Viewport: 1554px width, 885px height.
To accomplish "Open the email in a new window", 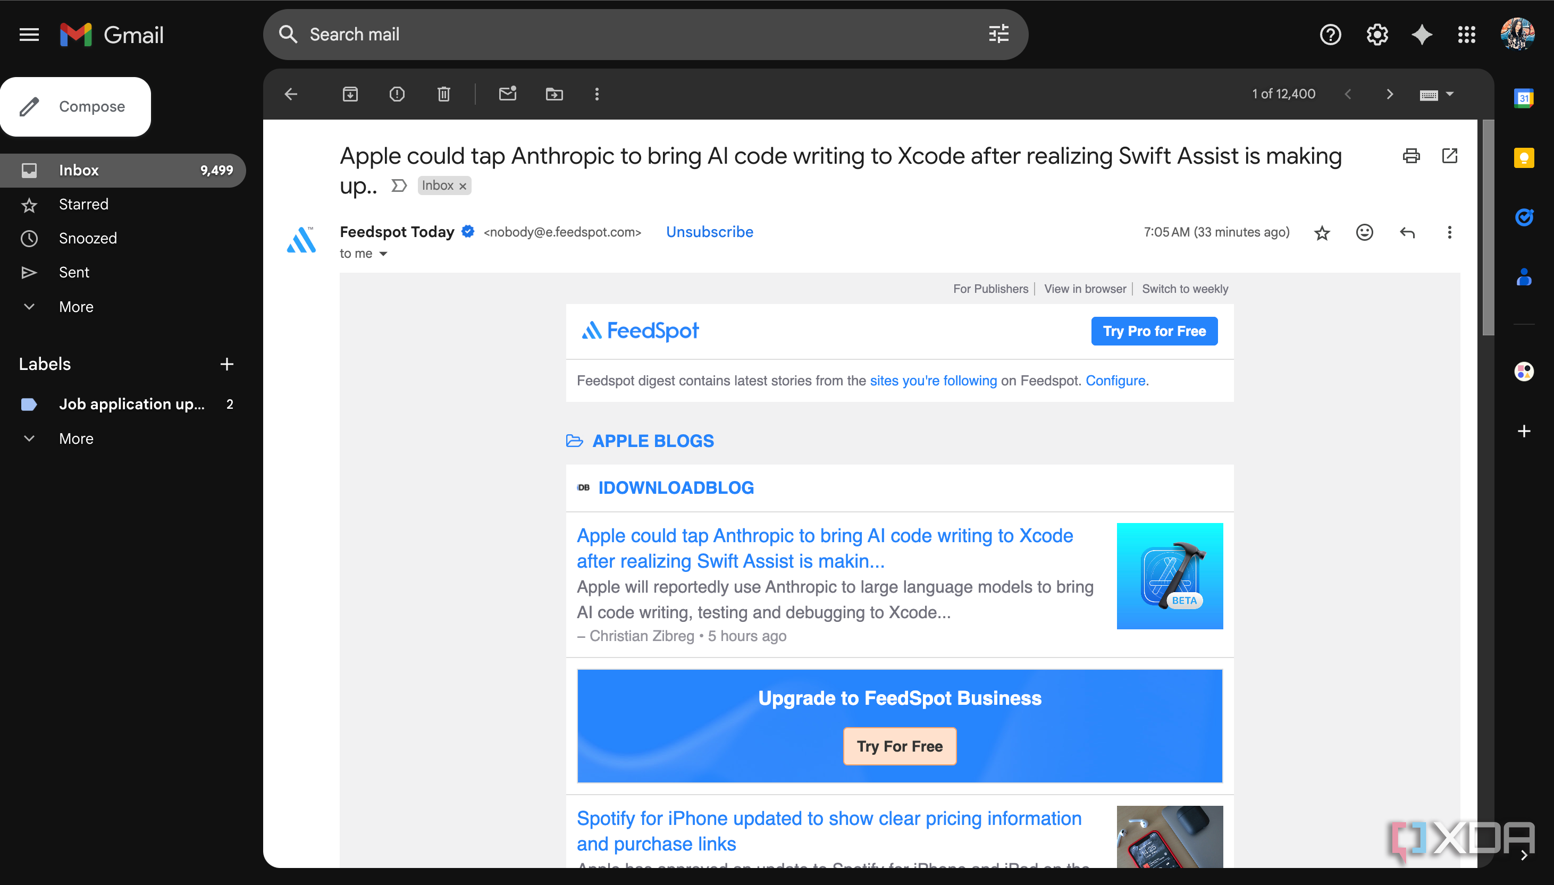I will 1451,156.
